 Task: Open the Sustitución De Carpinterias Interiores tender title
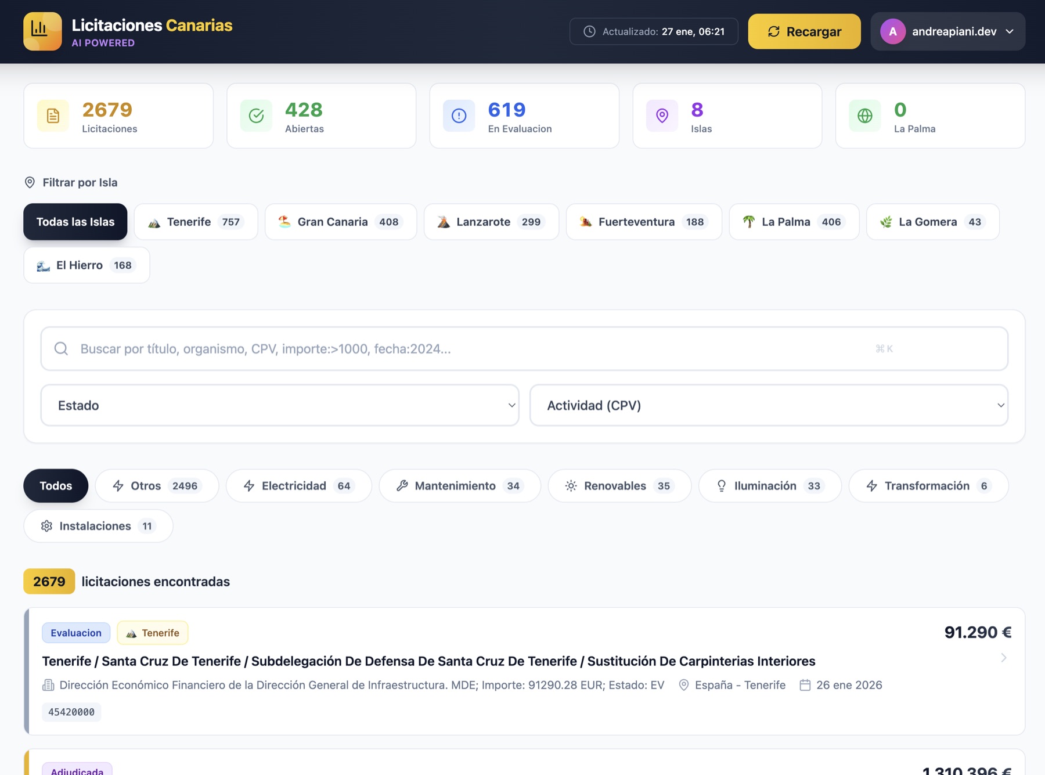coord(428,661)
